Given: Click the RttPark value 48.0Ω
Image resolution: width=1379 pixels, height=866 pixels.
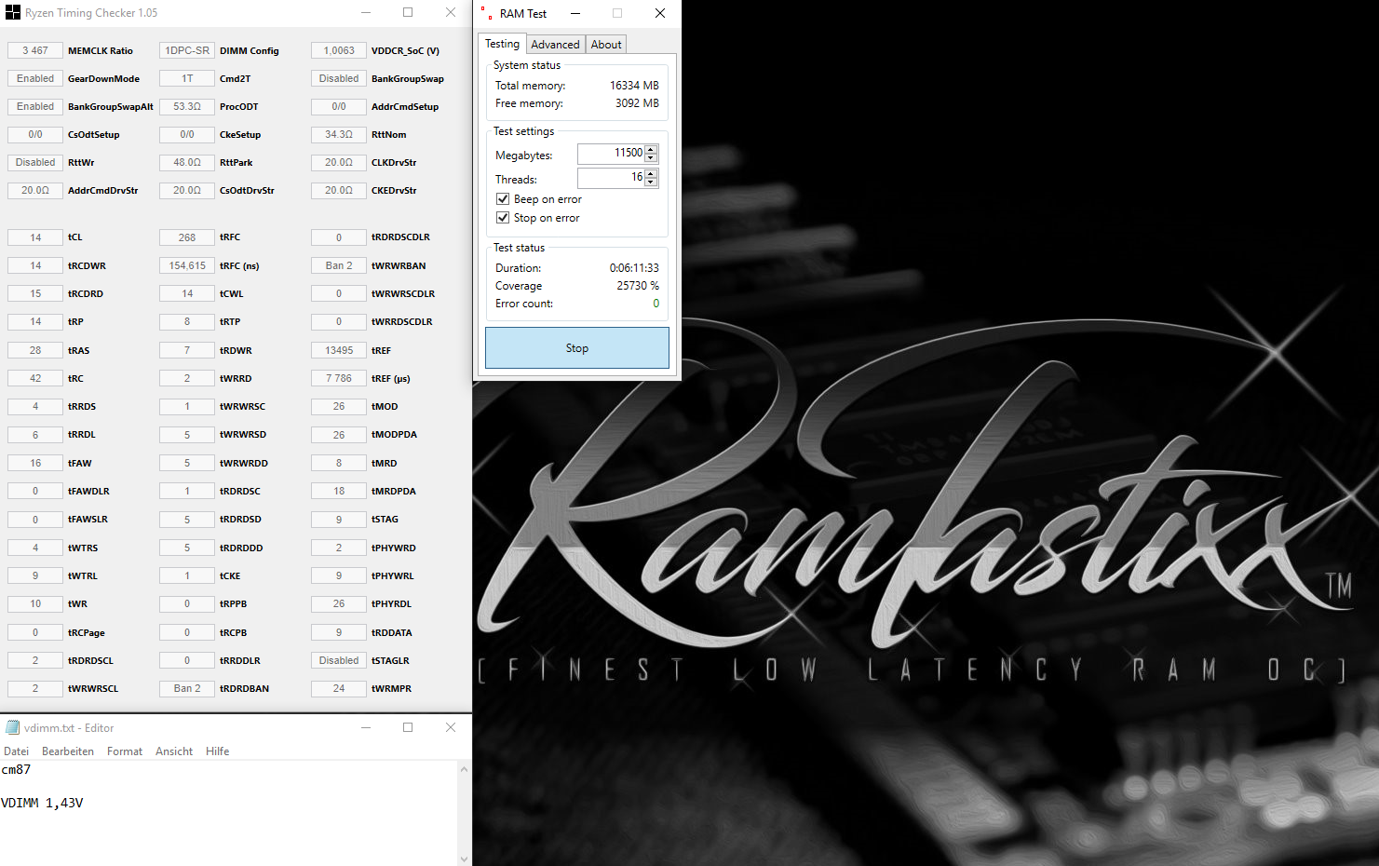Looking at the screenshot, I should 187,163.
